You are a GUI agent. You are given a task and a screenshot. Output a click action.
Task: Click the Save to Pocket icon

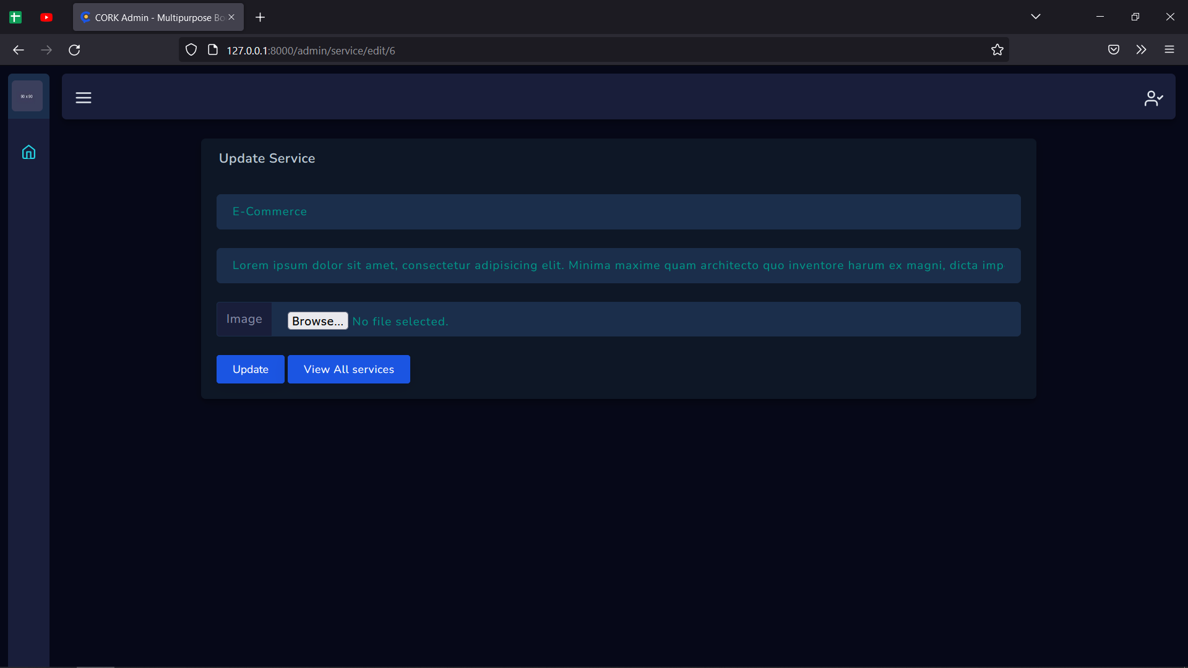[x=1113, y=50]
